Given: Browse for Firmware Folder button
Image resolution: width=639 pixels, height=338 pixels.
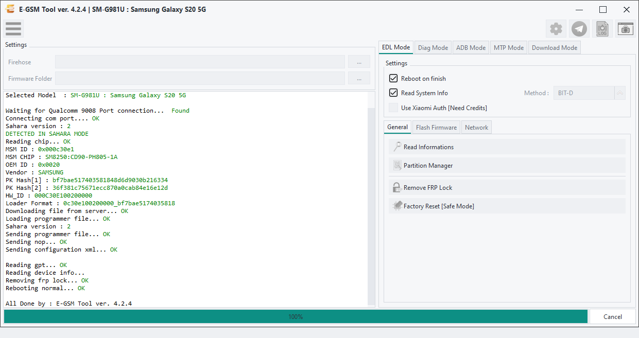Looking at the screenshot, I should 359,78.
